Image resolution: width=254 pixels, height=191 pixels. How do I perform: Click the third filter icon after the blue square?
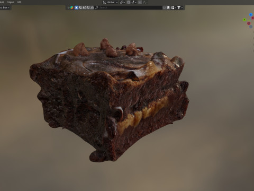coord(84,7)
